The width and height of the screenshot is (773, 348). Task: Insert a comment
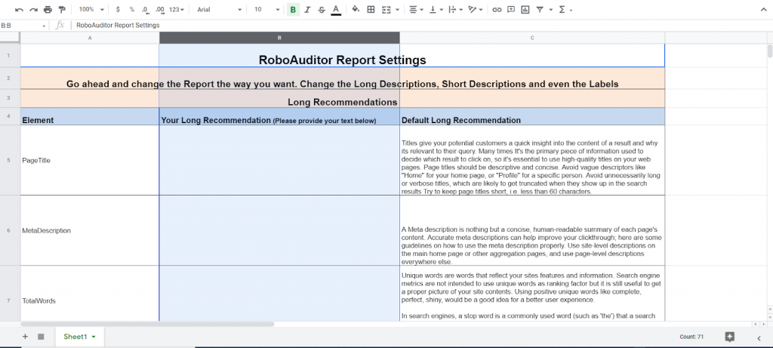point(511,9)
